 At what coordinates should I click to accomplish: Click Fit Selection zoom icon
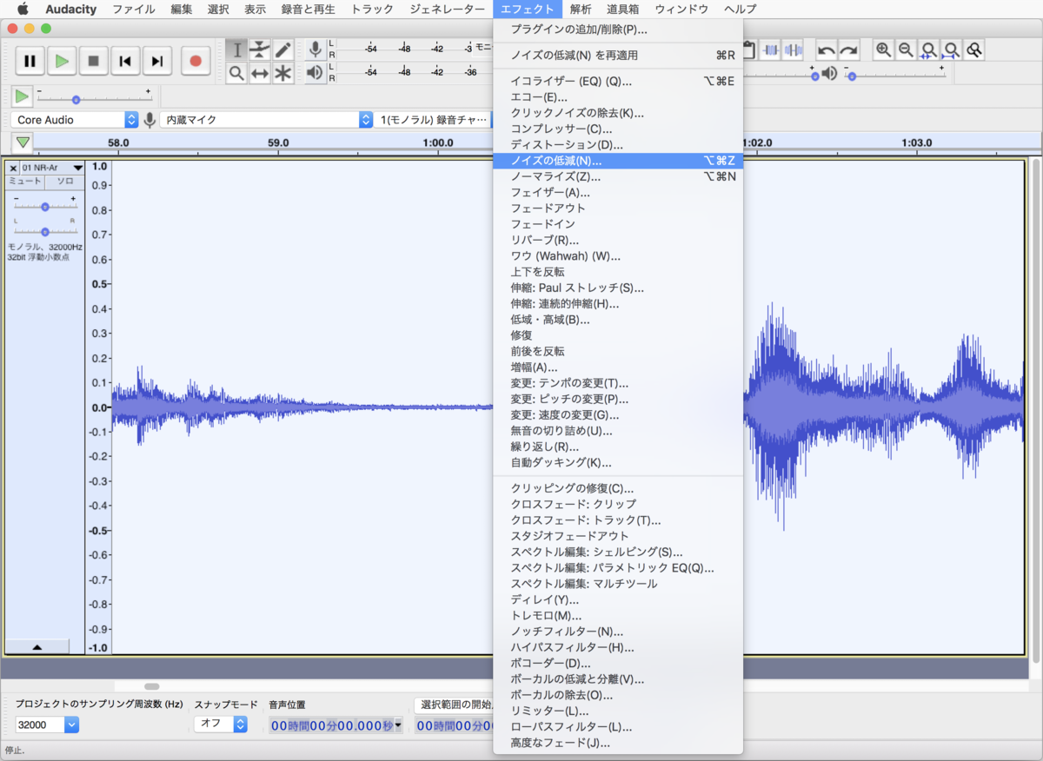tap(929, 50)
